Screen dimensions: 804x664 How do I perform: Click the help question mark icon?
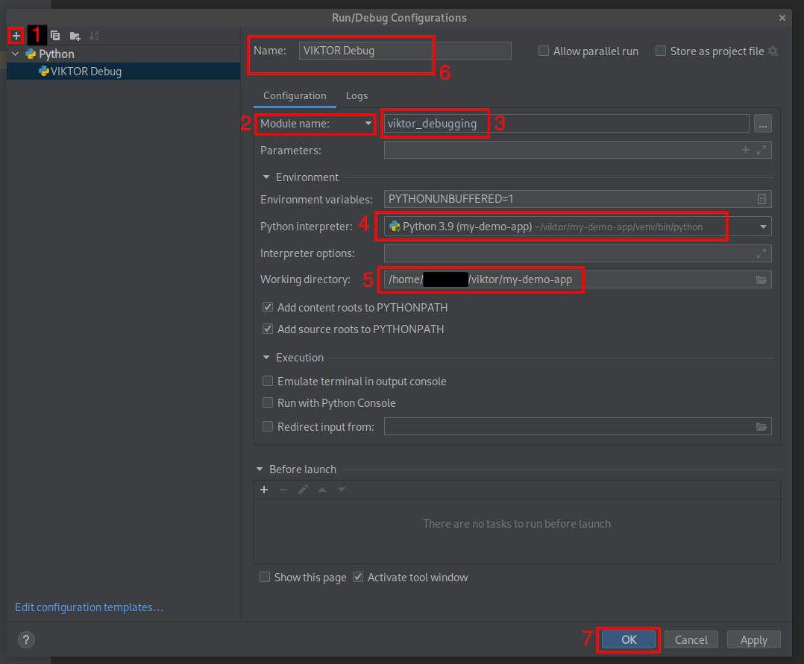click(x=26, y=639)
